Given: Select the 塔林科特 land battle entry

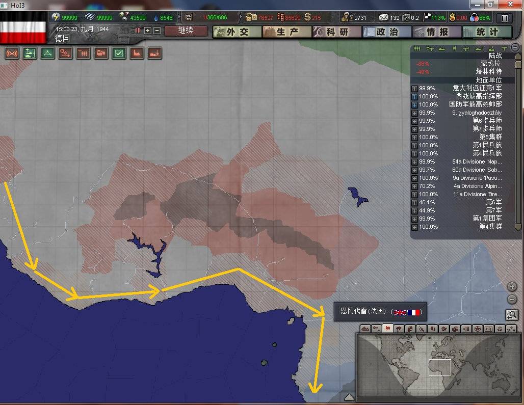Looking at the screenshot, I should coord(461,71).
